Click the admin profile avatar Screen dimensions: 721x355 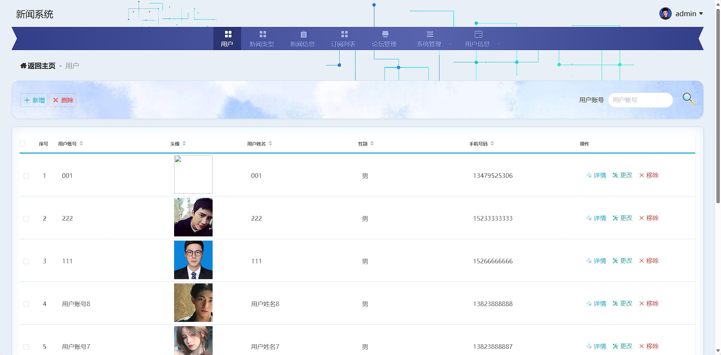pyautogui.click(x=665, y=13)
